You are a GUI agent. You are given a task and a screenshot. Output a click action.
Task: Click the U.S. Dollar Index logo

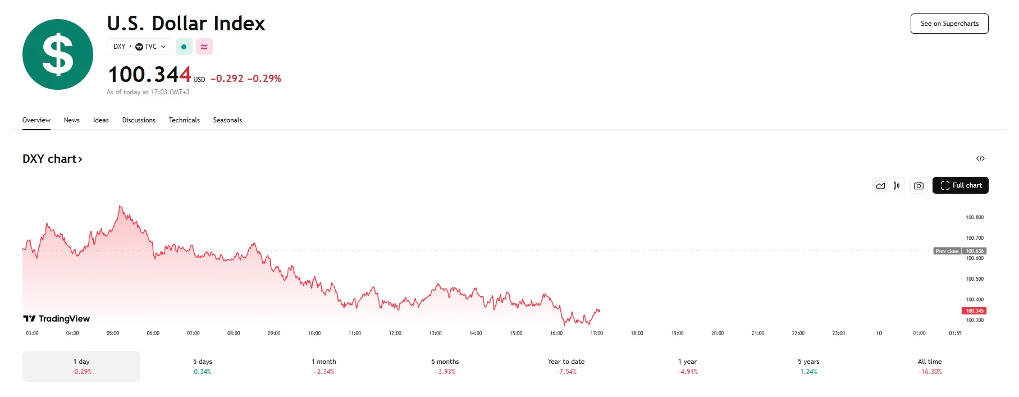[58, 54]
